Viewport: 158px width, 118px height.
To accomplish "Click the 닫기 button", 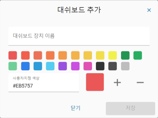I will [x=75, y=108].
